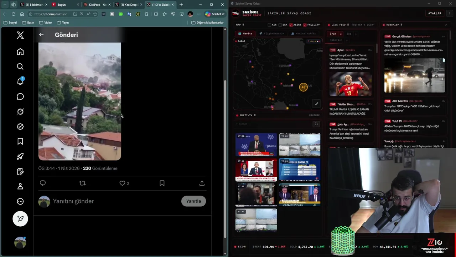Switch to MarineTraffic tab
This screenshot has height=257, width=456.
coord(304,34)
